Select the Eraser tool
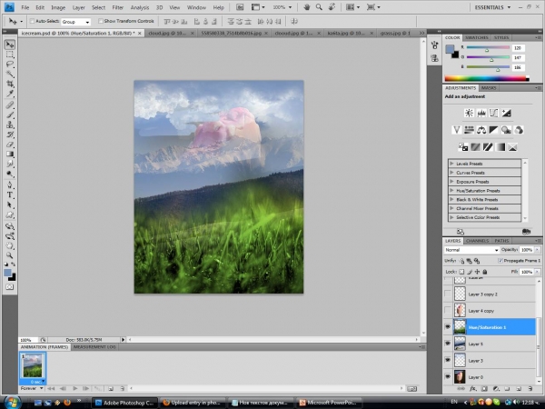The height and width of the screenshot is (409, 545). click(x=10, y=145)
